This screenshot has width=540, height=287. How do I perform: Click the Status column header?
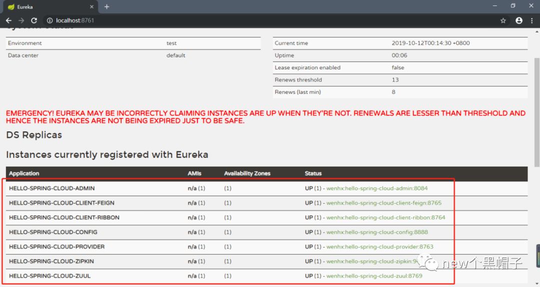coord(313,174)
